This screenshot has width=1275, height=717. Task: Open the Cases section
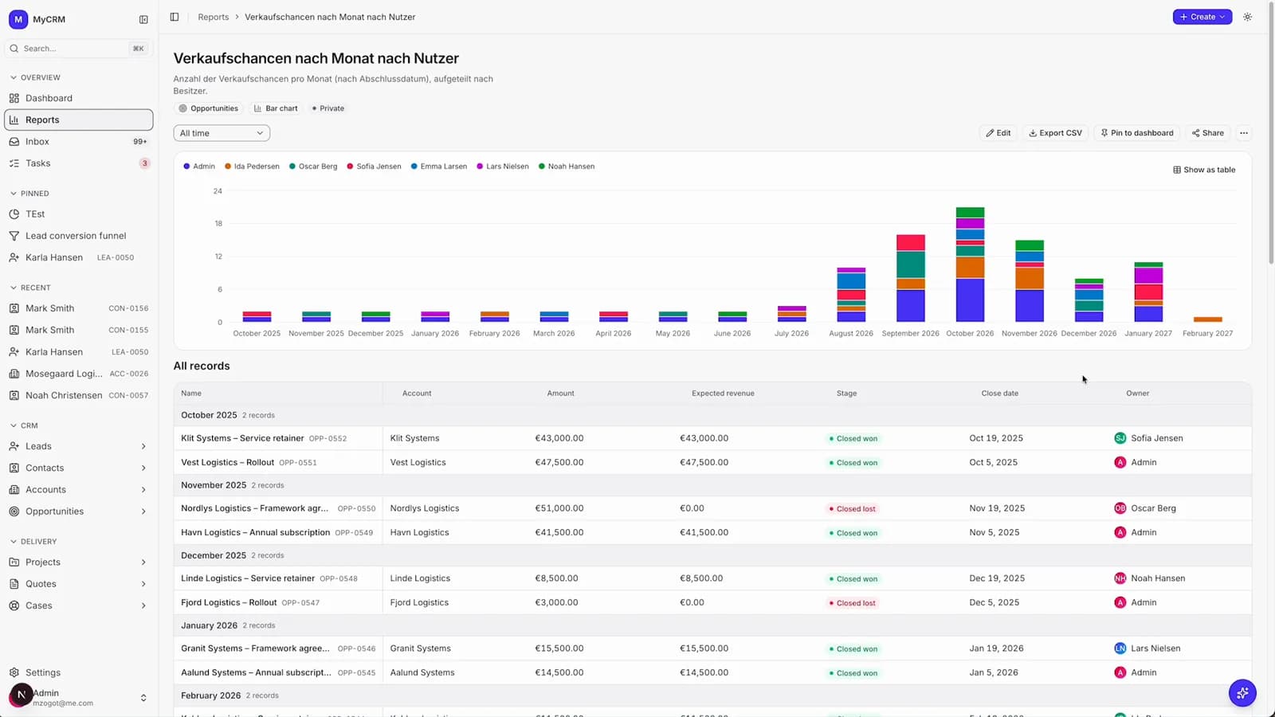tap(79, 605)
